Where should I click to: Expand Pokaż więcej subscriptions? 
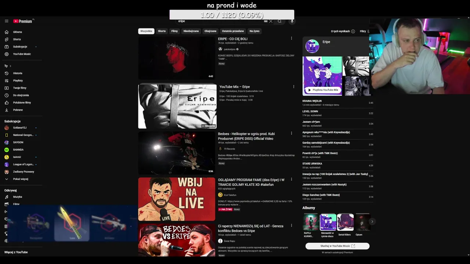coord(21,179)
